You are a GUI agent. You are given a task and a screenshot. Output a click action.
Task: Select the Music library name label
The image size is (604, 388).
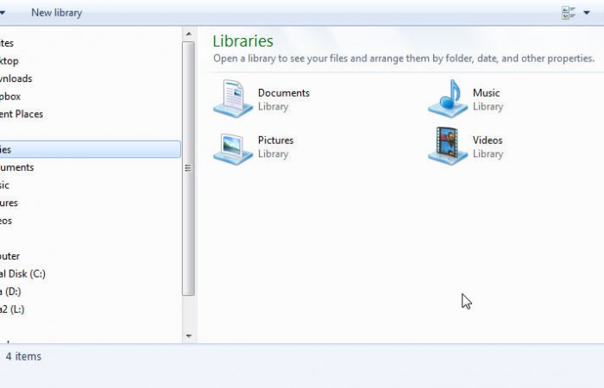coord(486,92)
